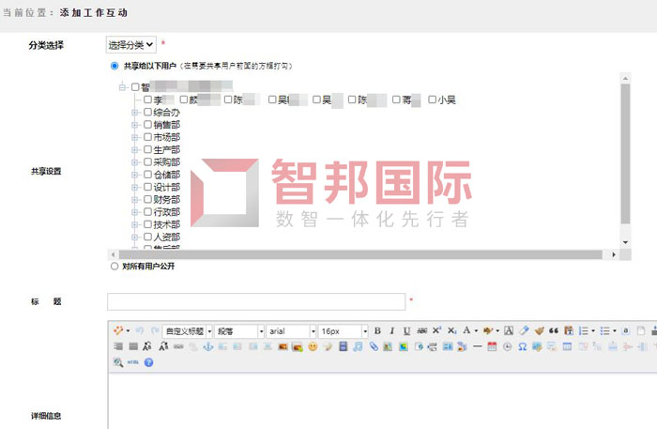The image size is (657, 429).
Task: Click the horizontal scrollbar right arrow
Action: point(614,254)
